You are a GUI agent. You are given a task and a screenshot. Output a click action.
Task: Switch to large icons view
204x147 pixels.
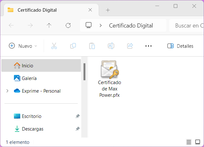click(198, 142)
